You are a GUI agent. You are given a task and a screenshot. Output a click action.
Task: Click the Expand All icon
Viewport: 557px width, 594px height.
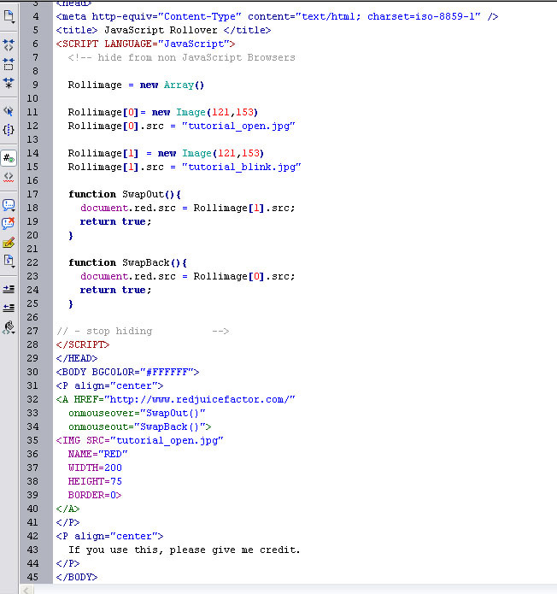(9, 83)
